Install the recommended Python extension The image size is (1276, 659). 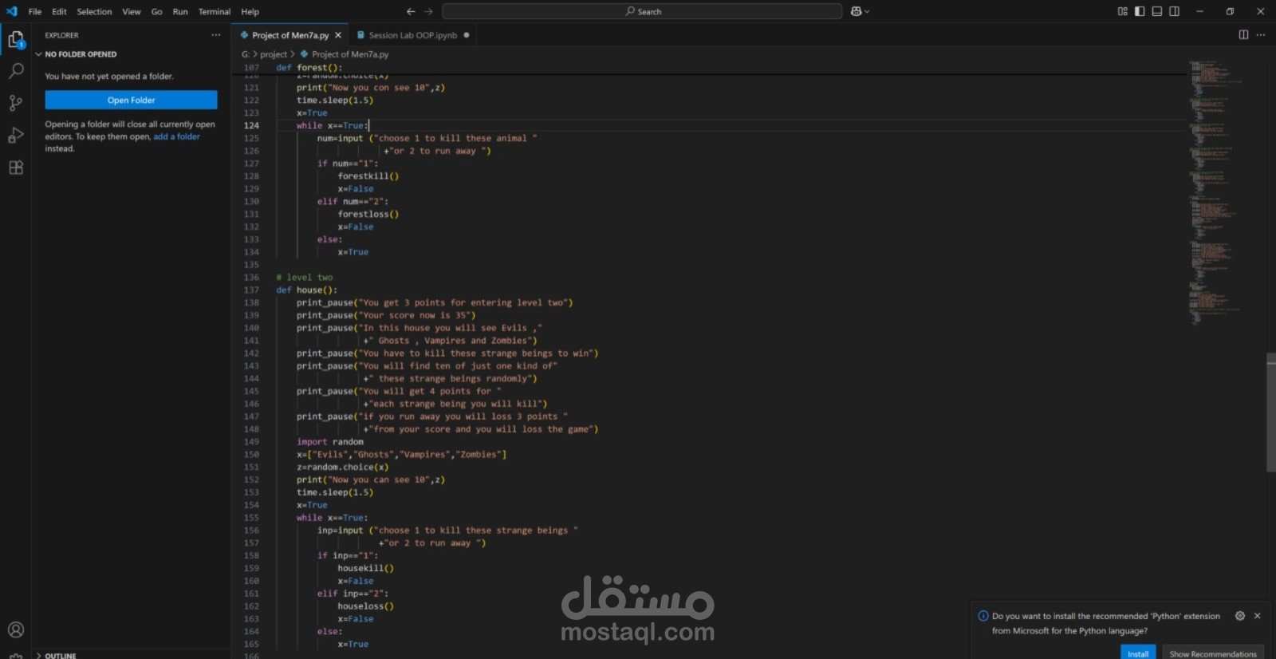(x=1138, y=653)
